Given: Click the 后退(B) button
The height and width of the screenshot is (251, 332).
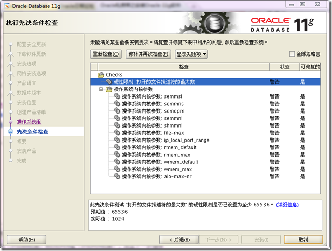Looking at the screenshot, I should [179, 240].
